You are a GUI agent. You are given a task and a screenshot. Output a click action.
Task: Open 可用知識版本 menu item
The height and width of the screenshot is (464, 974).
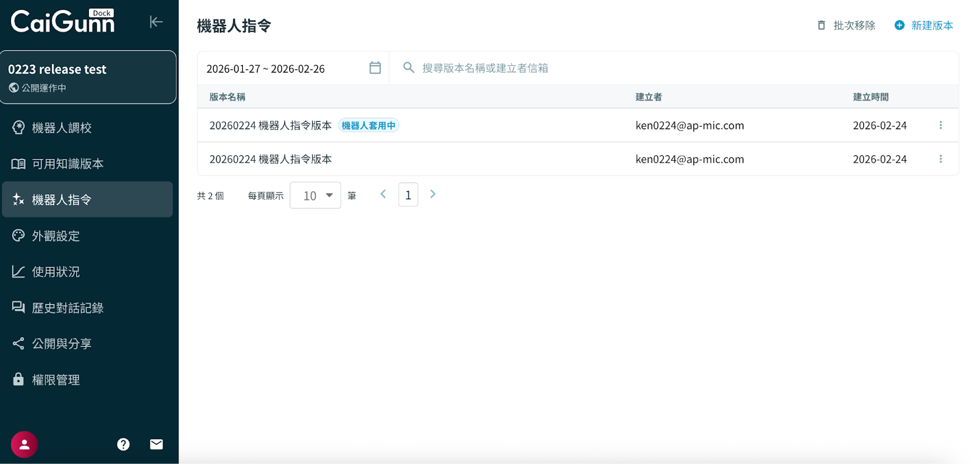click(68, 164)
